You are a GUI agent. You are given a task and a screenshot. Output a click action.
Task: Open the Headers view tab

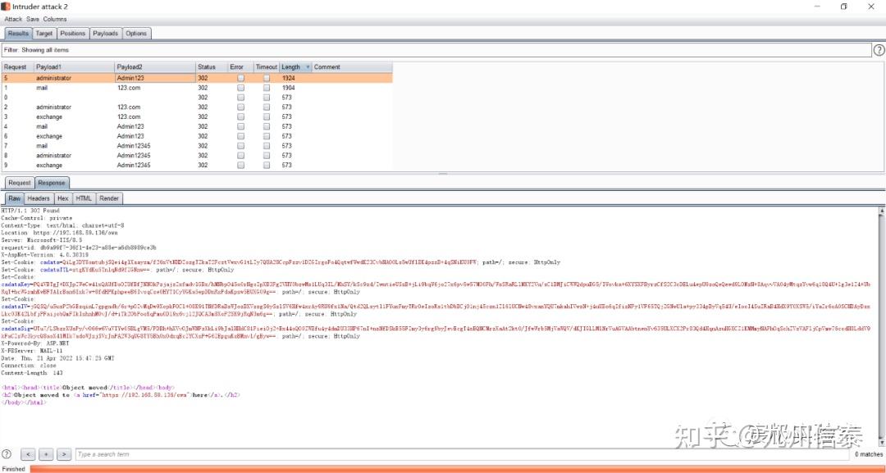tap(39, 198)
